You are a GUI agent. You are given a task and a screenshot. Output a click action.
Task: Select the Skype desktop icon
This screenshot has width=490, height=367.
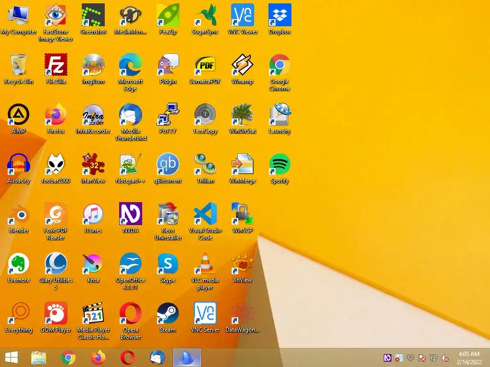(x=168, y=263)
